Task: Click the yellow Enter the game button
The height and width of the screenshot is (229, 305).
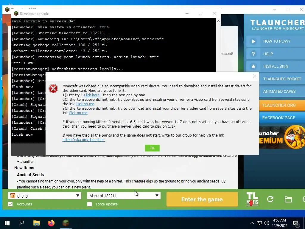Action: coord(202,199)
